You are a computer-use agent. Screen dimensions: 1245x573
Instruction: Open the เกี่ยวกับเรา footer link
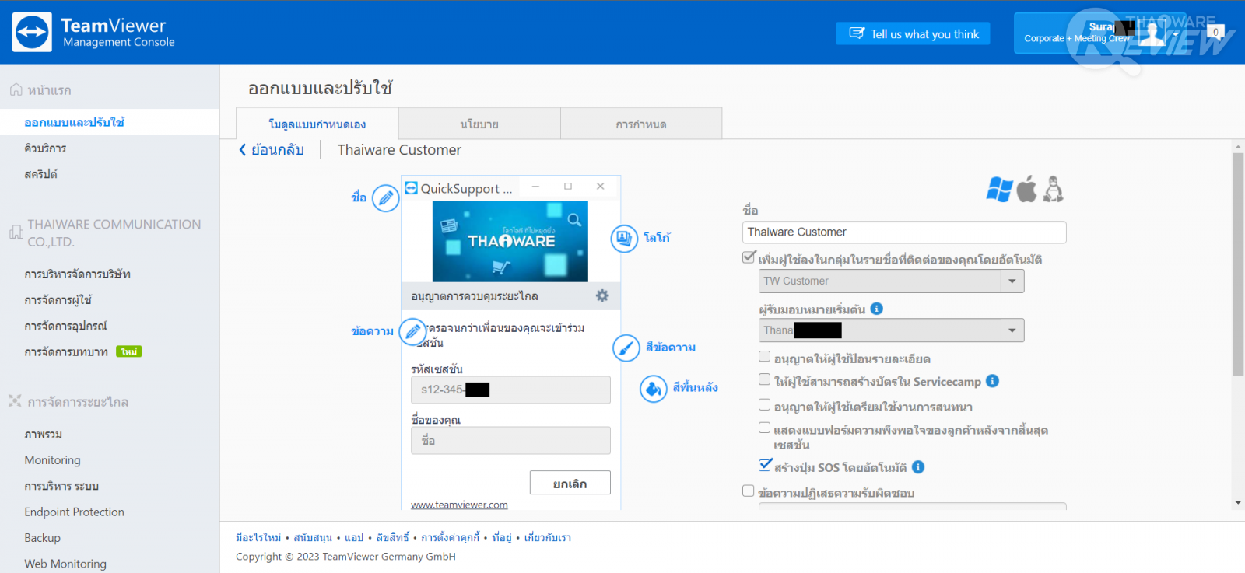pyautogui.click(x=547, y=537)
